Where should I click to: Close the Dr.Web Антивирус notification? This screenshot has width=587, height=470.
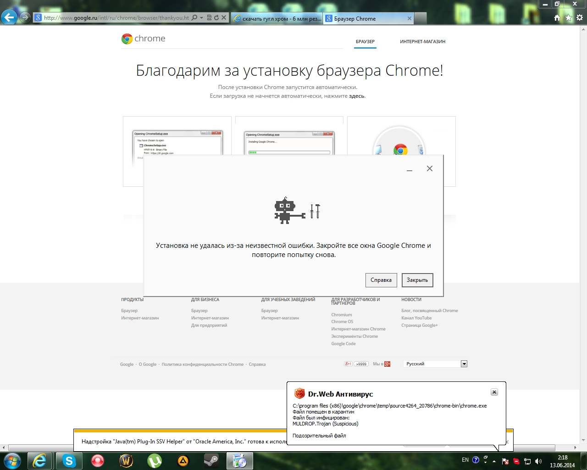(x=494, y=392)
